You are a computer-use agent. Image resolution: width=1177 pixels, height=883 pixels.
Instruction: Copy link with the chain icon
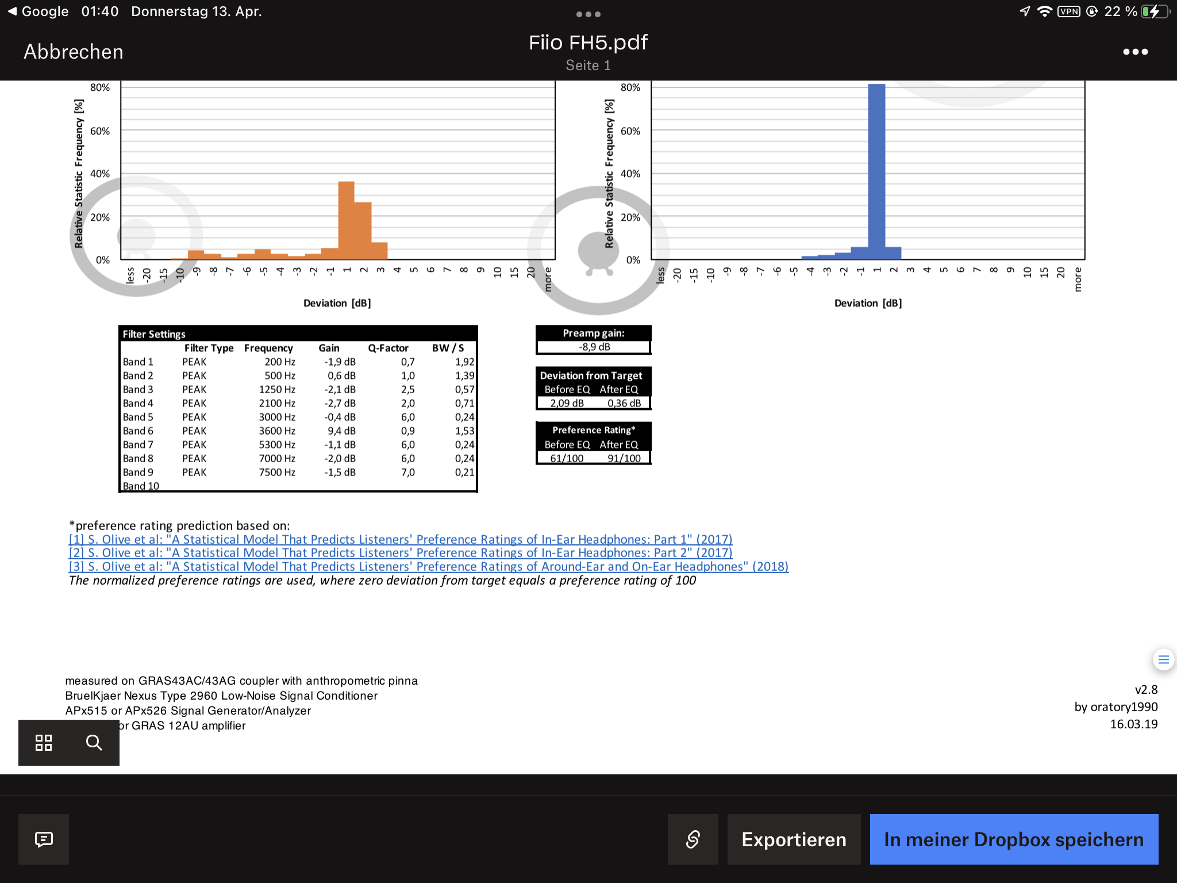tap(693, 839)
